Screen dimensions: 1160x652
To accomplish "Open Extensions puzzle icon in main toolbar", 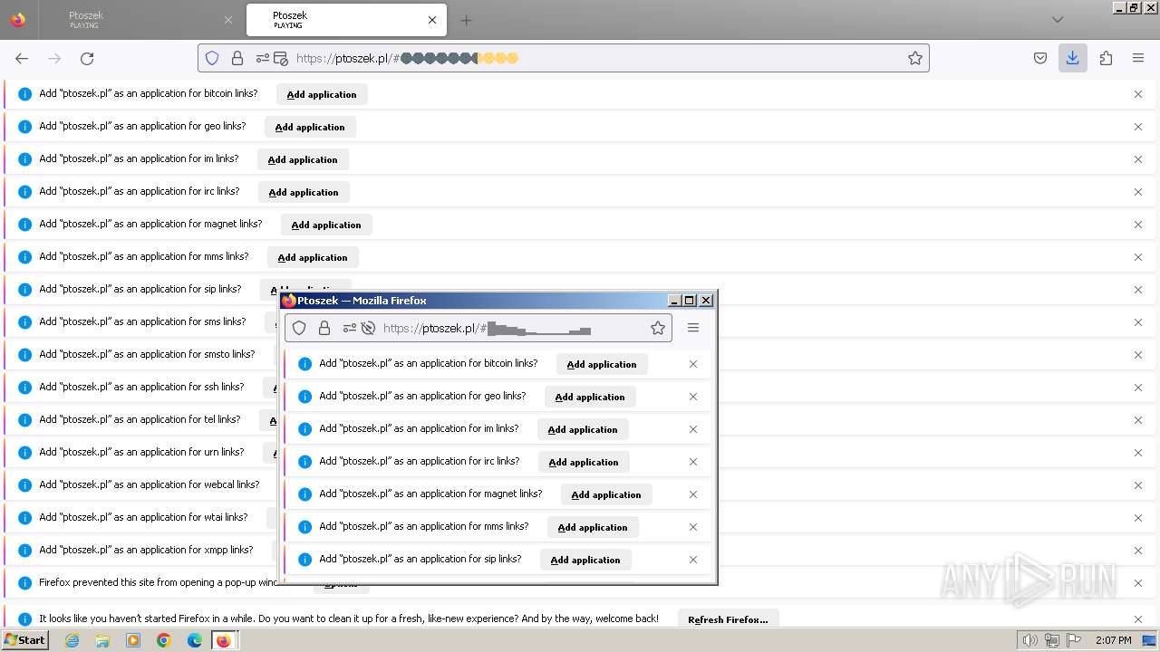I will tap(1106, 58).
